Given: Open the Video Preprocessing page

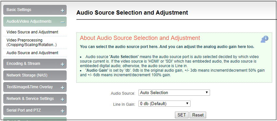Looking at the screenshot, I should point(32,42).
